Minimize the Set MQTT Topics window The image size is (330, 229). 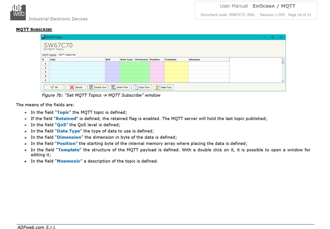264,37
